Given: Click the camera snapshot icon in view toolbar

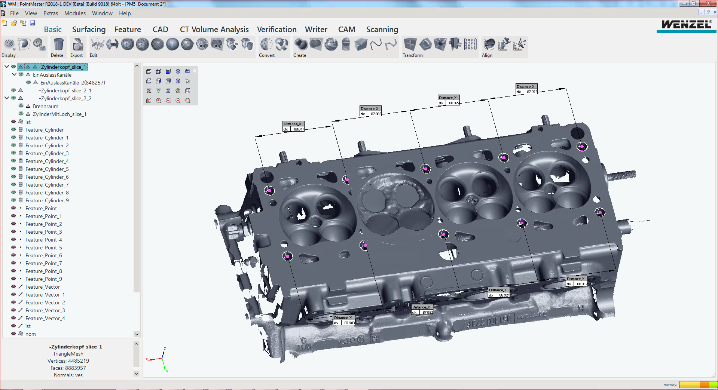Looking at the screenshot, I should coord(188,71).
